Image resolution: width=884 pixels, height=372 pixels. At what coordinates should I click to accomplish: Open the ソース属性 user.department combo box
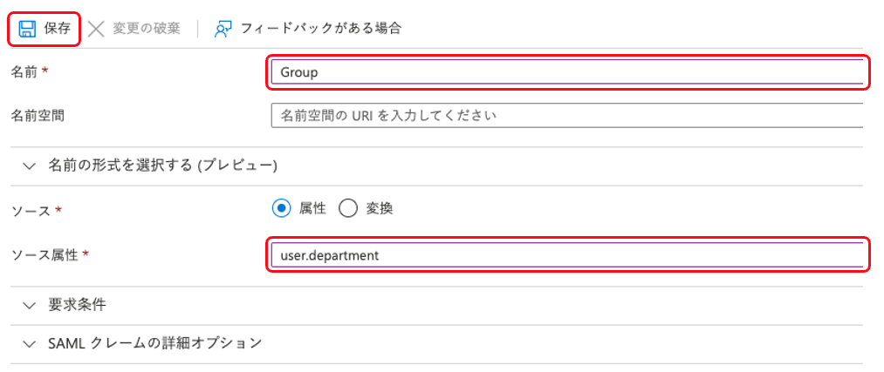click(x=567, y=255)
